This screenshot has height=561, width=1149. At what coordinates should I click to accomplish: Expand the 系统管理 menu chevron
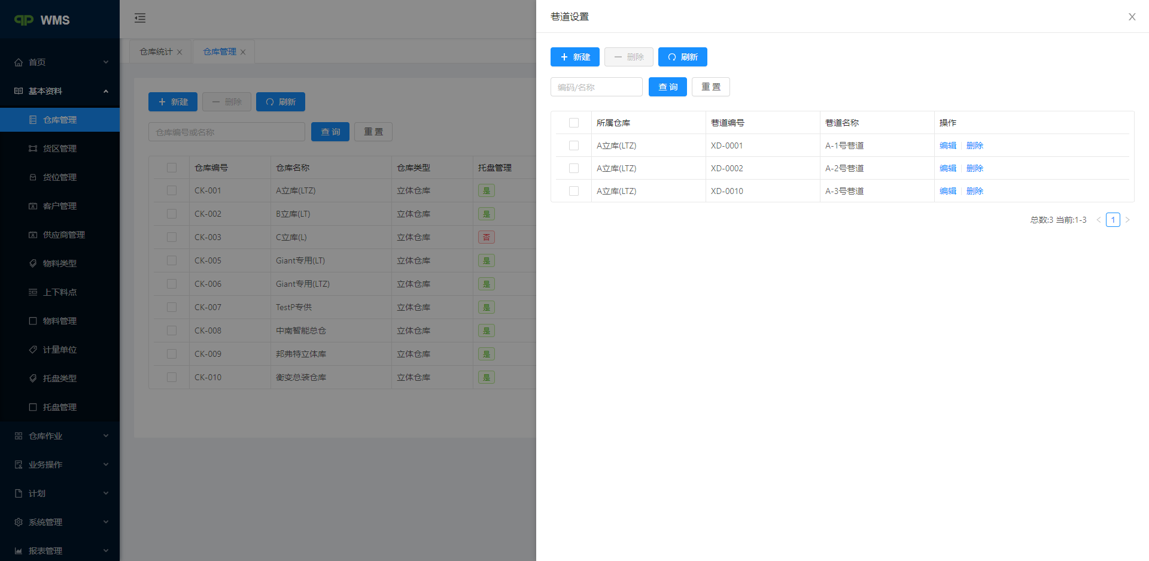[x=106, y=522]
